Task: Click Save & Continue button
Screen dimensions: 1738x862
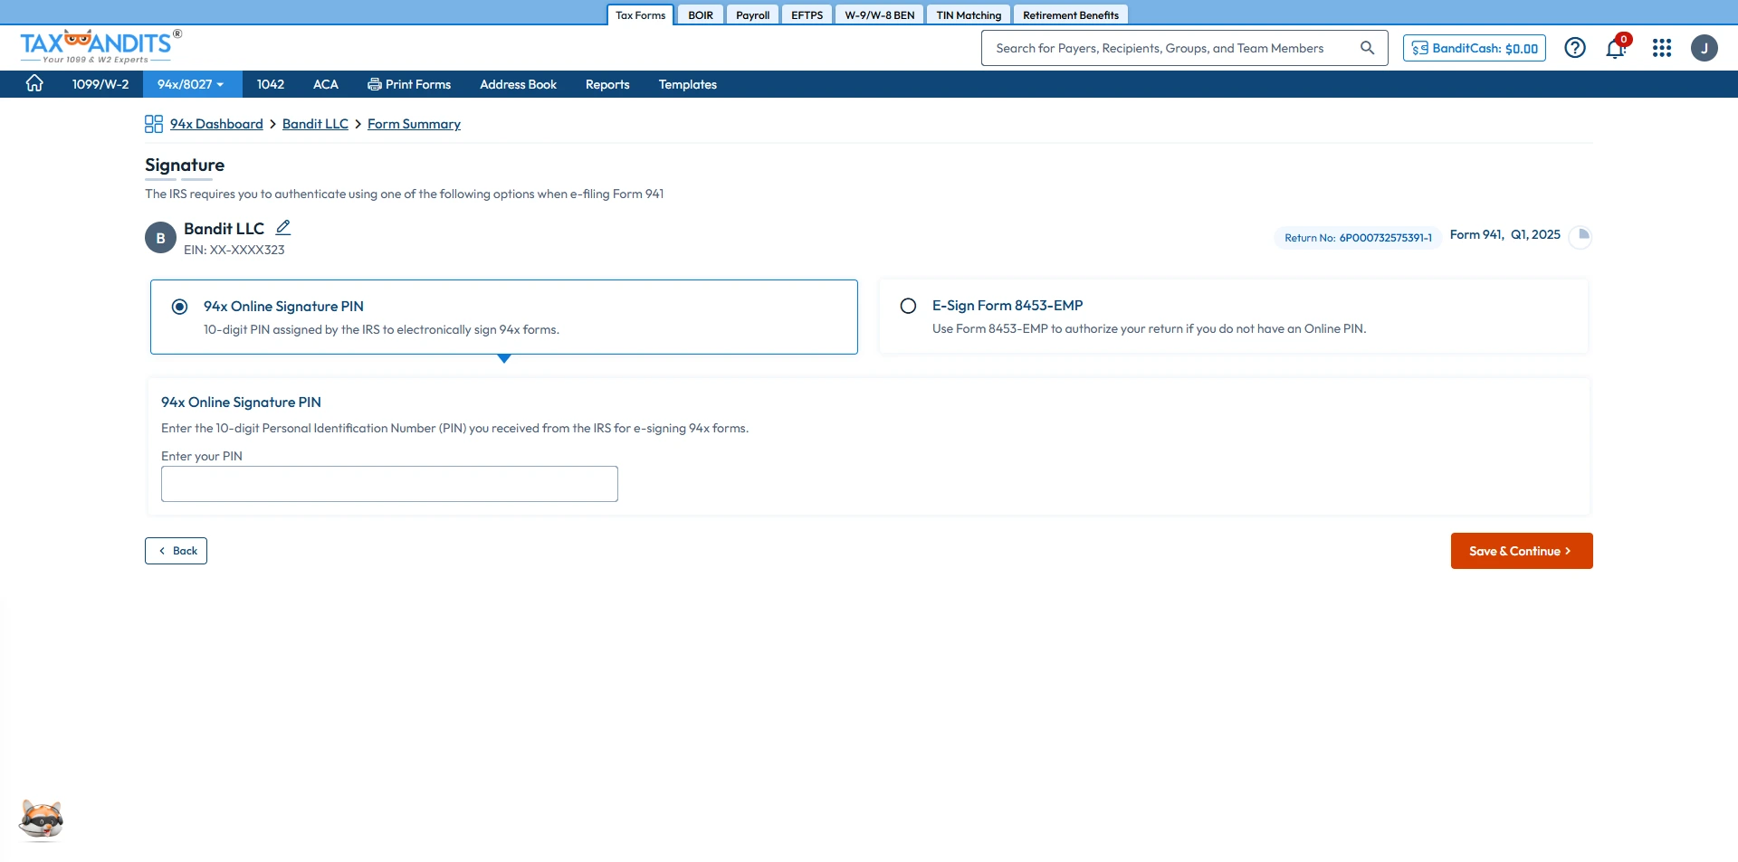Action: click(1522, 551)
